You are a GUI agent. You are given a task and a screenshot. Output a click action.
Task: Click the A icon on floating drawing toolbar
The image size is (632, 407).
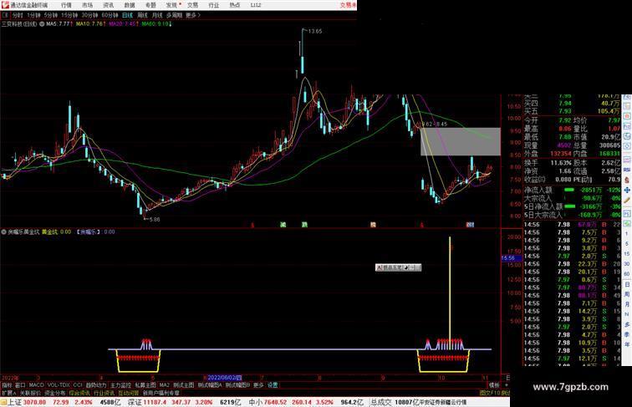coord(379,267)
